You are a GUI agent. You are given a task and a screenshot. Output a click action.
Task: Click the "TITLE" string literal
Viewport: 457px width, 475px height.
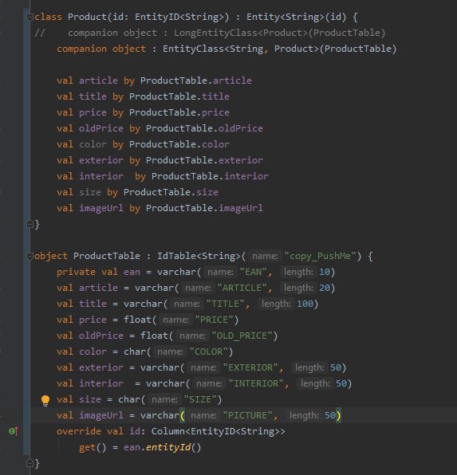coord(226,304)
